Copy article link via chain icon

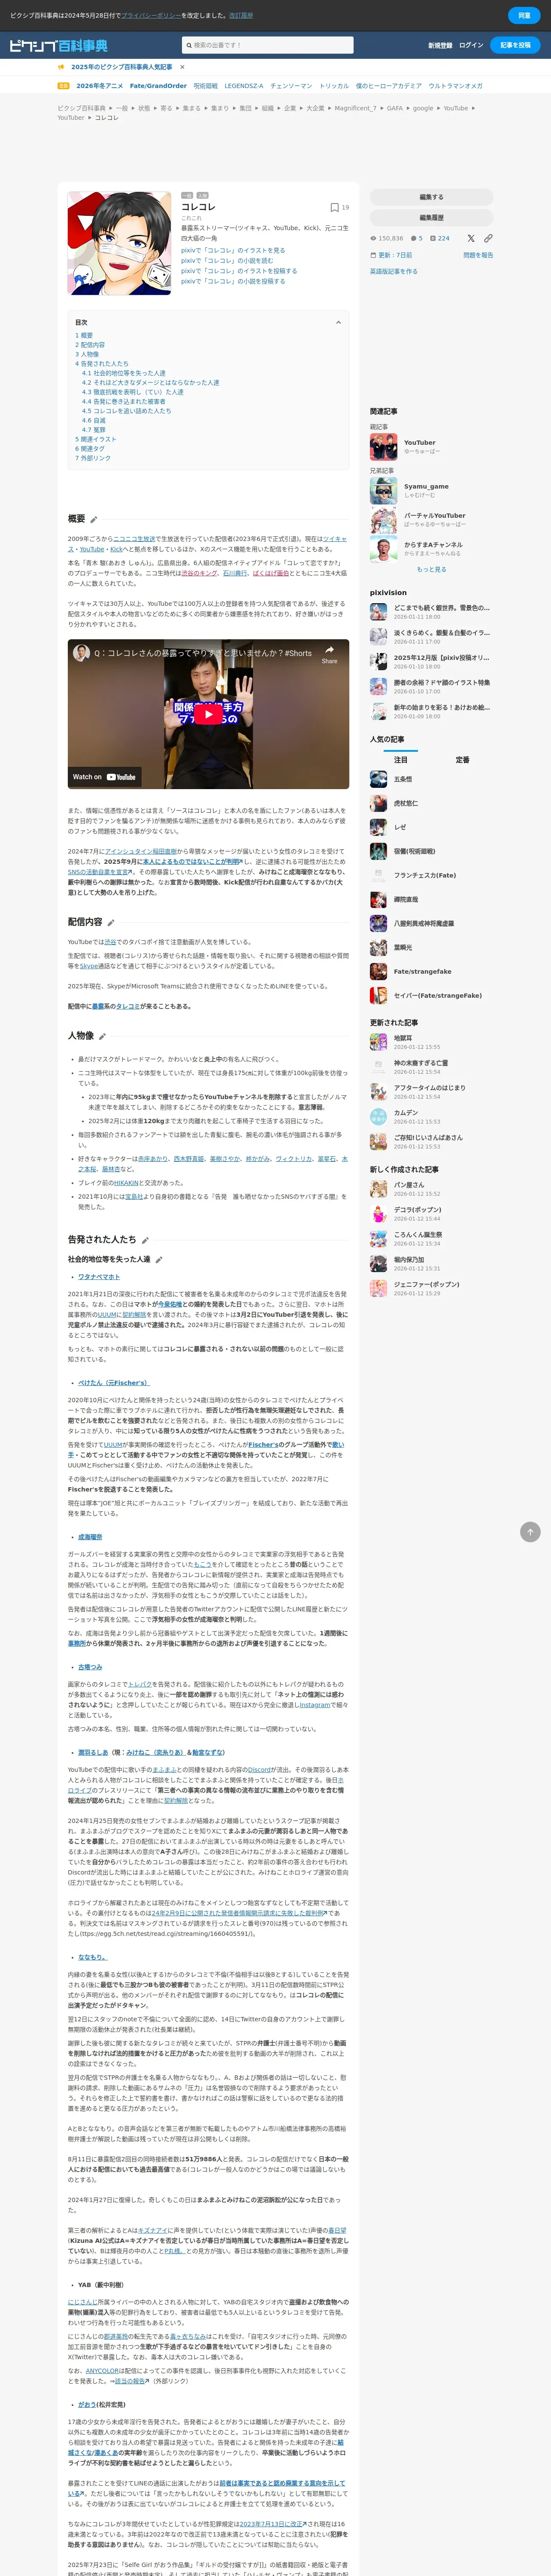[x=488, y=238]
